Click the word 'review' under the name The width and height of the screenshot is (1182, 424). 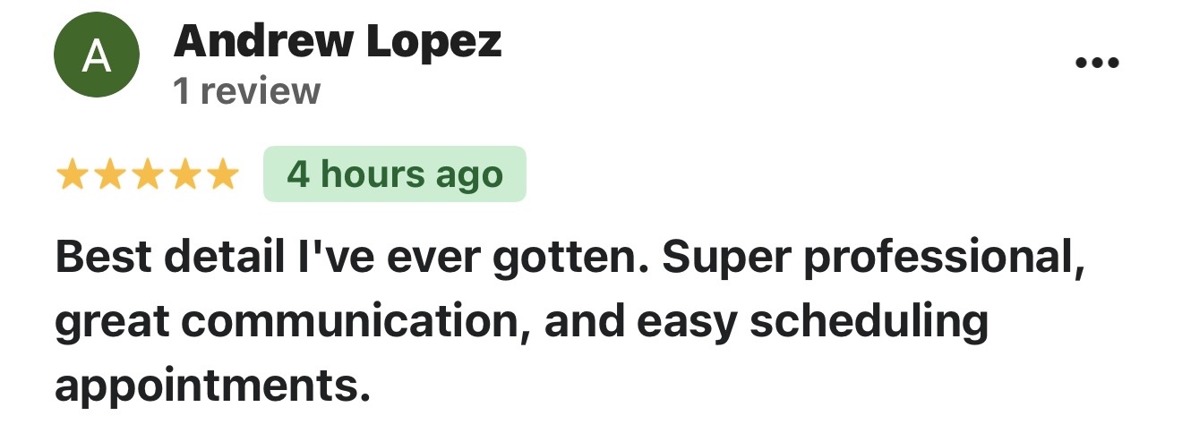pyautogui.click(x=259, y=91)
